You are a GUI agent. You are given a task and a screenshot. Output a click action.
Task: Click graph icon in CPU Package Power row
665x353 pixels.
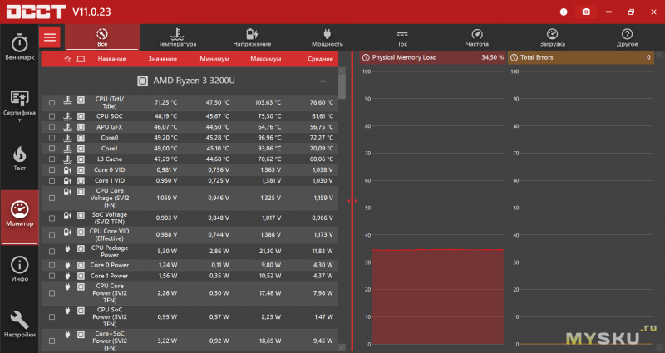81,249
